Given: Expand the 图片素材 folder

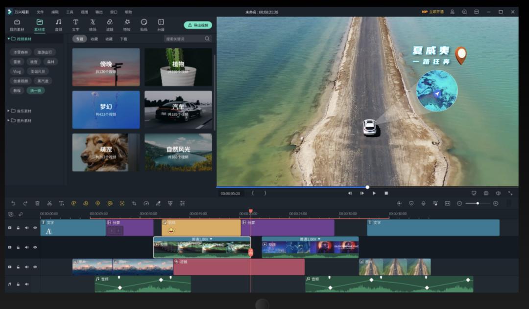Looking at the screenshot, I should (x=8, y=120).
